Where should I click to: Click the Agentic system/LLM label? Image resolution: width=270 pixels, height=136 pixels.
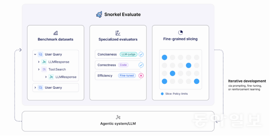(x=118, y=124)
